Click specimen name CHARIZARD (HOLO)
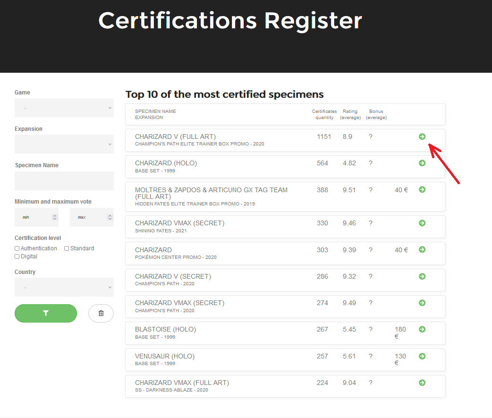The width and height of the screenshot is (492, 418). pyautogui.click(x=166, y=163)
